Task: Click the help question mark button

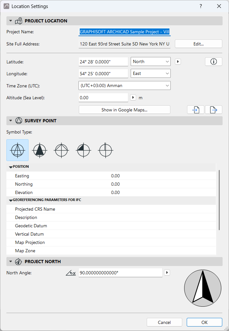Action: pos(201,6)
